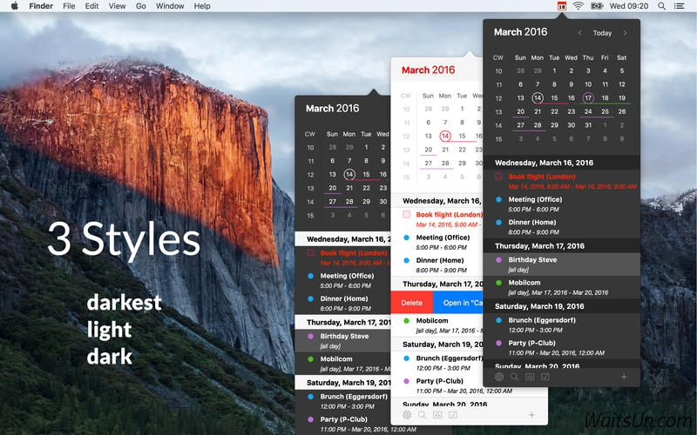This screenshot has width=697, height=435.
Task: Click circled date 14 in rear dark popup
Action: pyautogui.click(x=349, y=175)
